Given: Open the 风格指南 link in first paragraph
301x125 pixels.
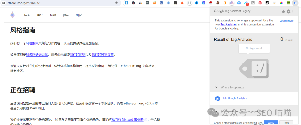Looking at the screenshot, I should coord(32,43).
